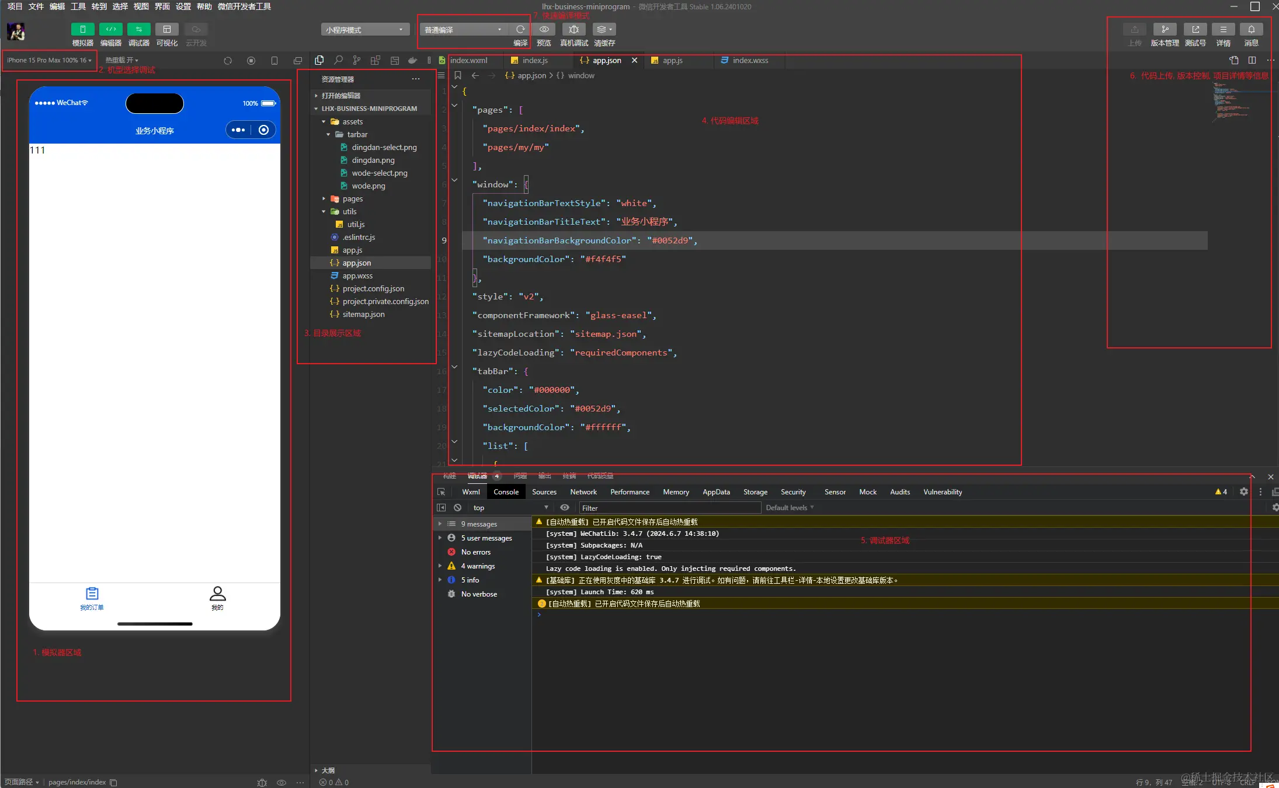Toggle the 调试器 debugger panel button
This screenshot has height=788, width=1279.
click(x=138, y=29)
